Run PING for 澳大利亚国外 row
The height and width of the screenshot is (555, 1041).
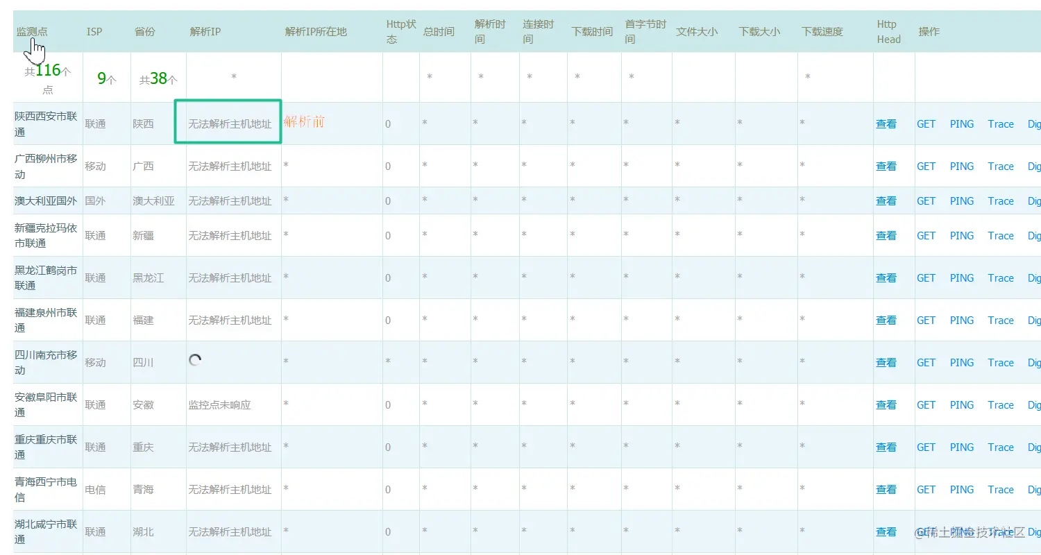click(962, 201)
